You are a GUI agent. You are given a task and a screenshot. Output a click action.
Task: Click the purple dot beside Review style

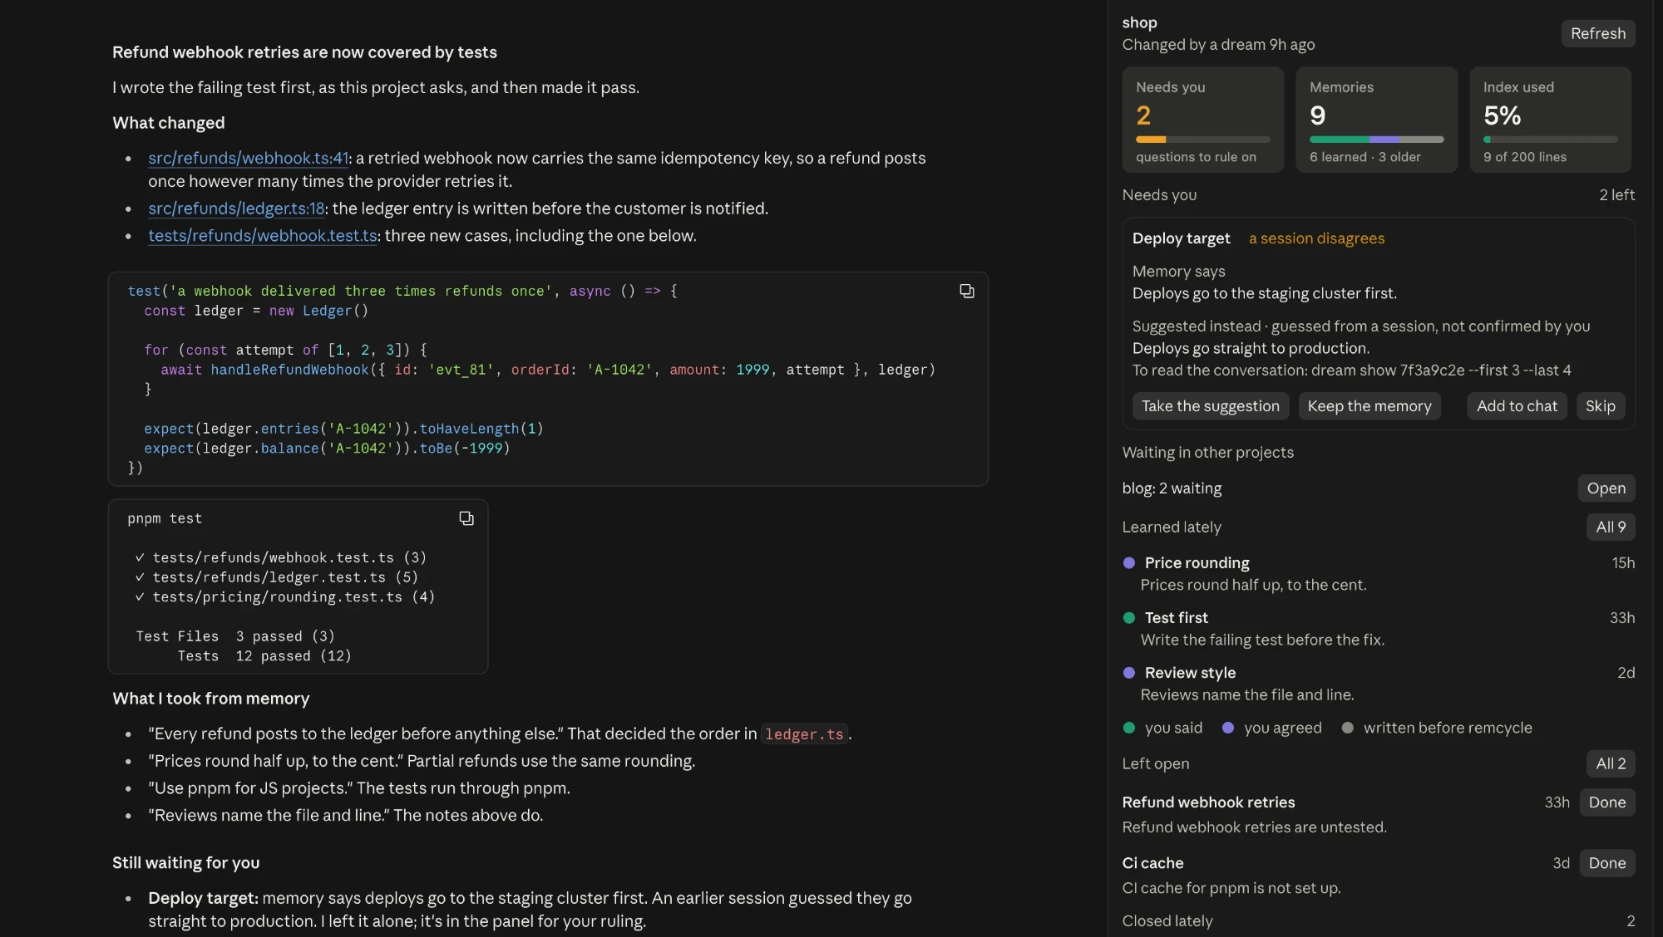1128,673
